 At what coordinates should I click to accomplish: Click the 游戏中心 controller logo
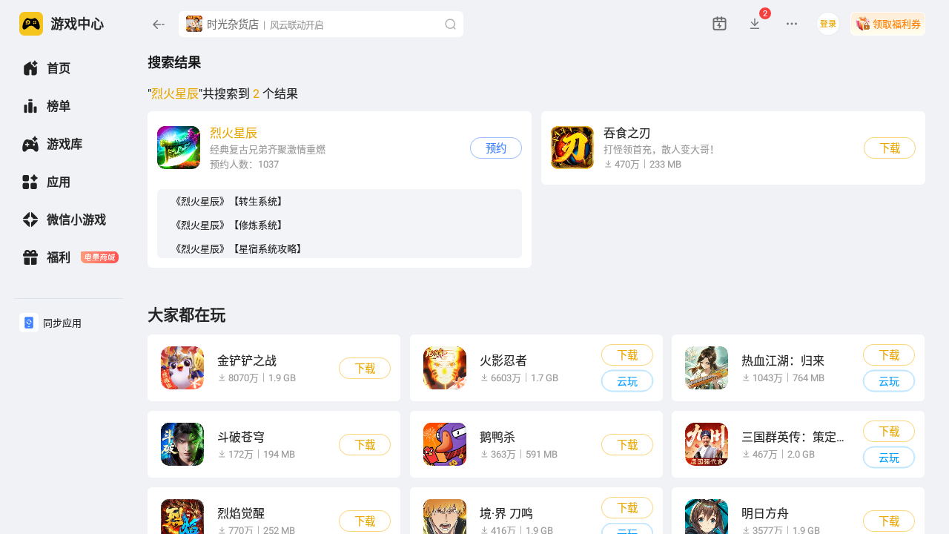point(31,24)
